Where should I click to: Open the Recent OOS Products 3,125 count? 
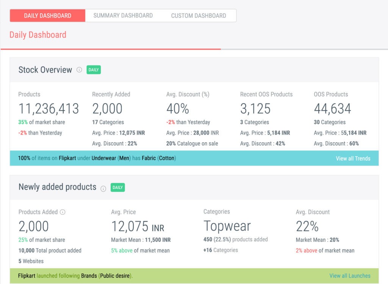(255, 109)
